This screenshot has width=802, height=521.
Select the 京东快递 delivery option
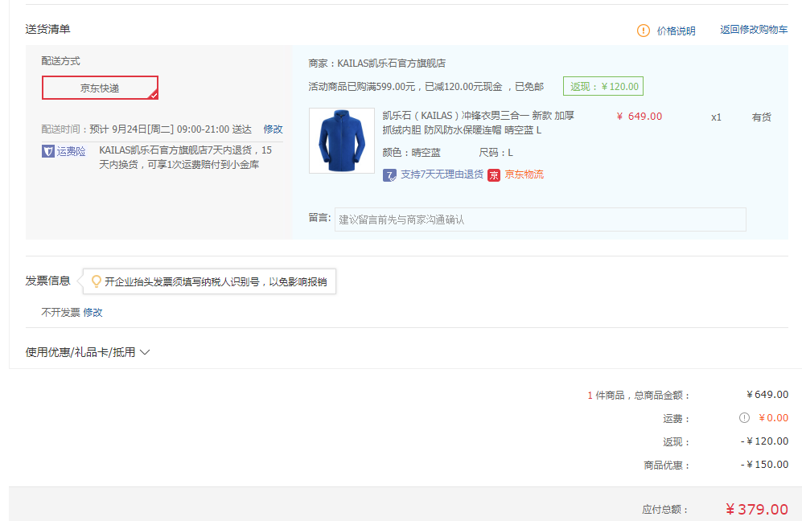click(100, 88)
